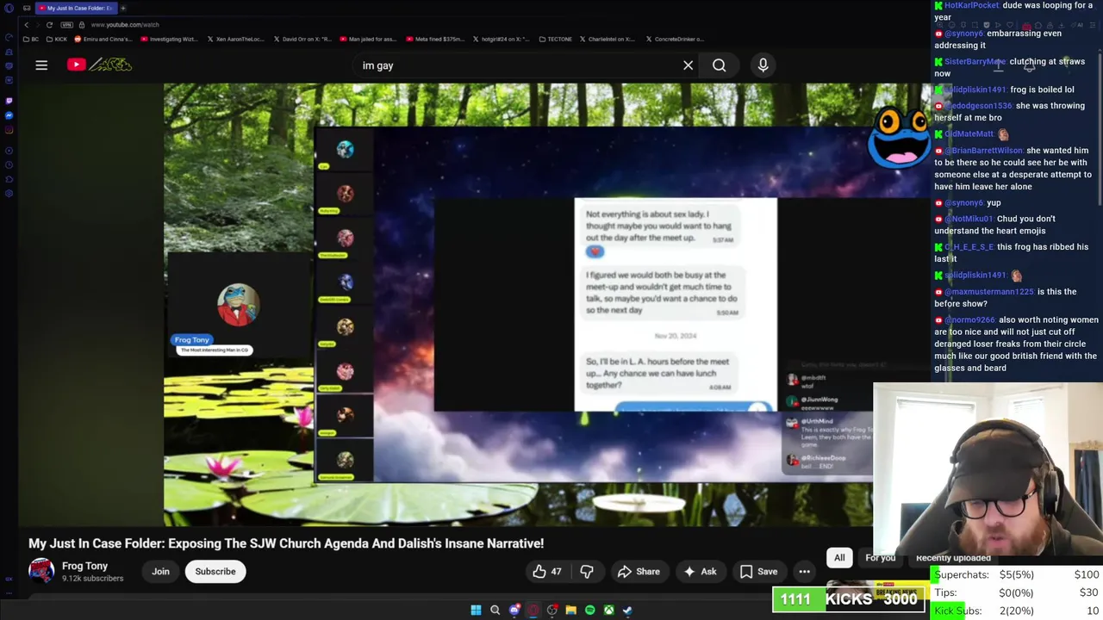The image size is (1103, 620).
Task: Open the BC bookmarks folder
Action: [x=31, y=39]
